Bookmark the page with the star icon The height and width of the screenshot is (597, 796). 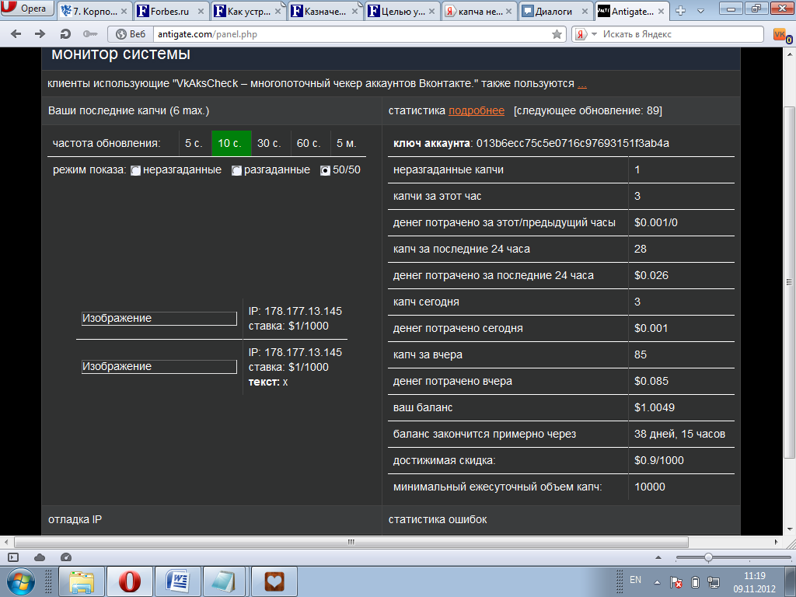(557, 34)
